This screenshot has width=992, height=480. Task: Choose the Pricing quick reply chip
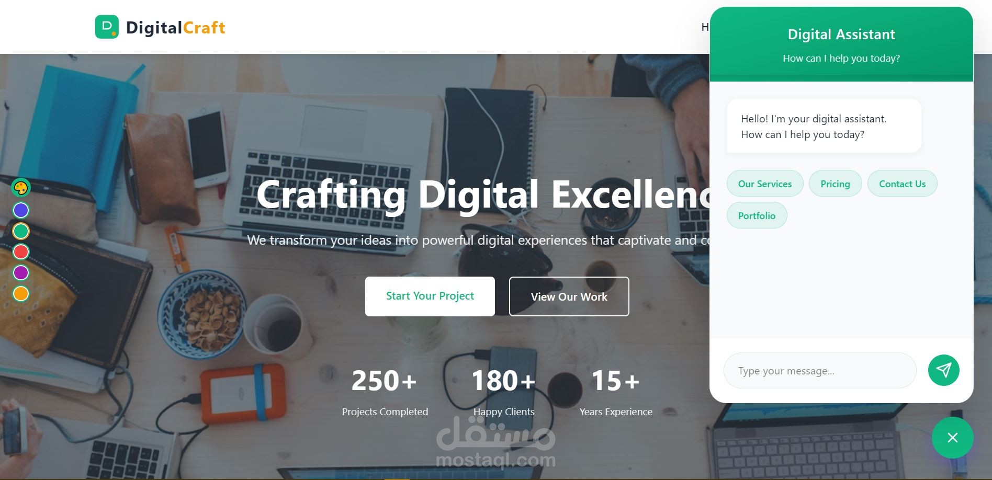click(x=835, y=184)
